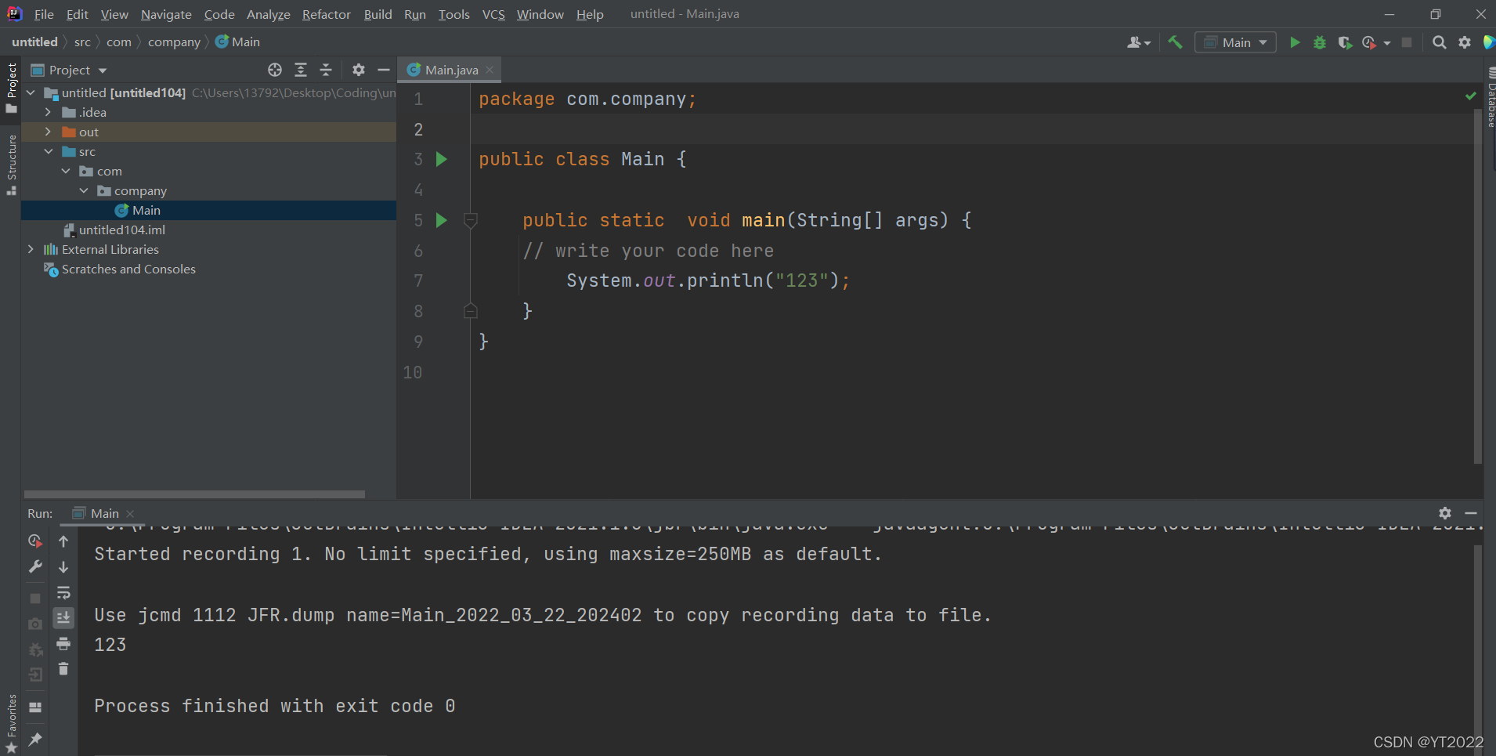Toggle the Structure tool window stripe button
This screenshot has height=756, width=1496.
tap(11, 165)
